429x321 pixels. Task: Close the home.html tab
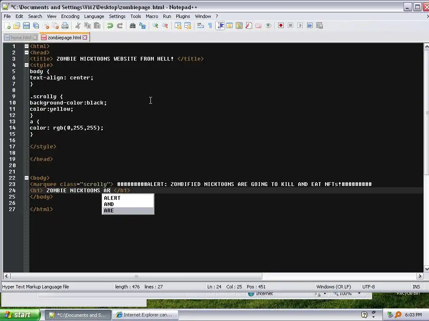tap(35, 37)
